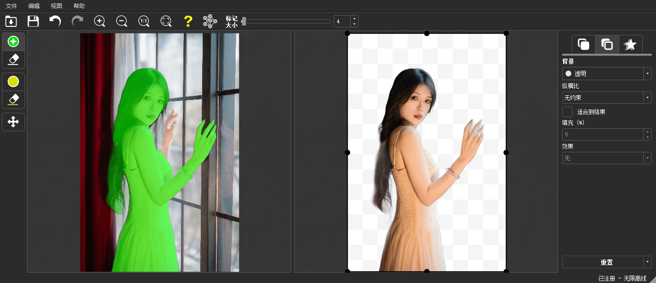The width and height of the screenshot is (656, 283).
Task: Open image file with the download-folder icon
Action: 11,21
